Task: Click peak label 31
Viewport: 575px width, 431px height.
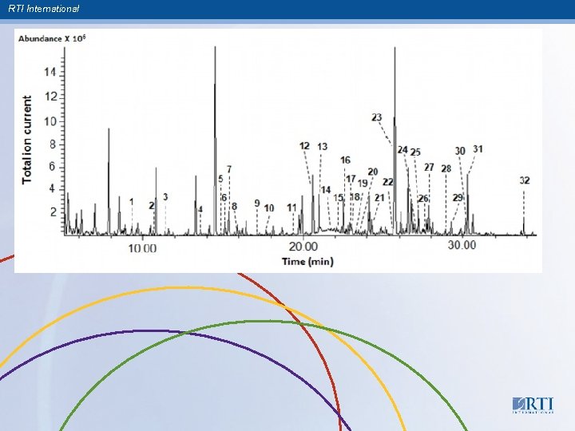Action: (x=478, y=149)
